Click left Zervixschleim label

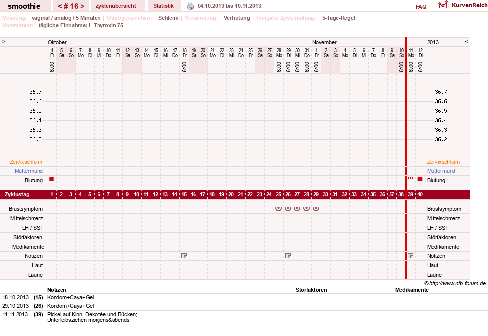click(26, 162)
